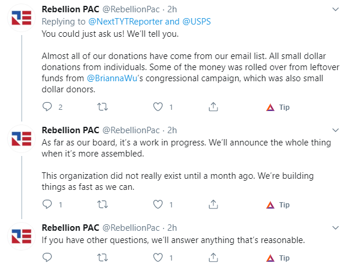347x267 pixels.
Task: Like the other questions tweet
Action: [158, 258]
